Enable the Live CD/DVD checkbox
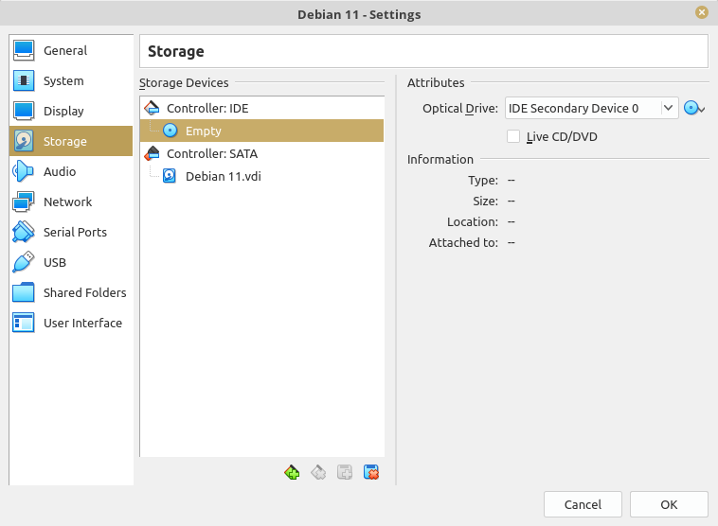Screen dimensions: 718x526 click(x=513, y=136)
